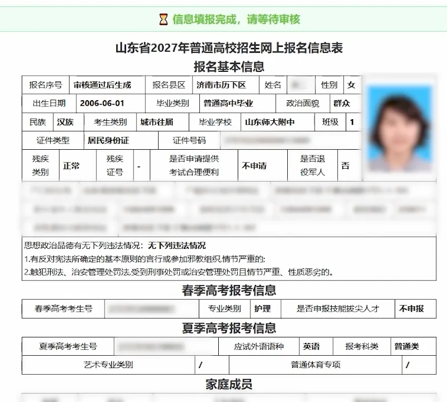Screen dimensions: 447x402
Task: Click the value 汉族
Action: tap(65, 122)
